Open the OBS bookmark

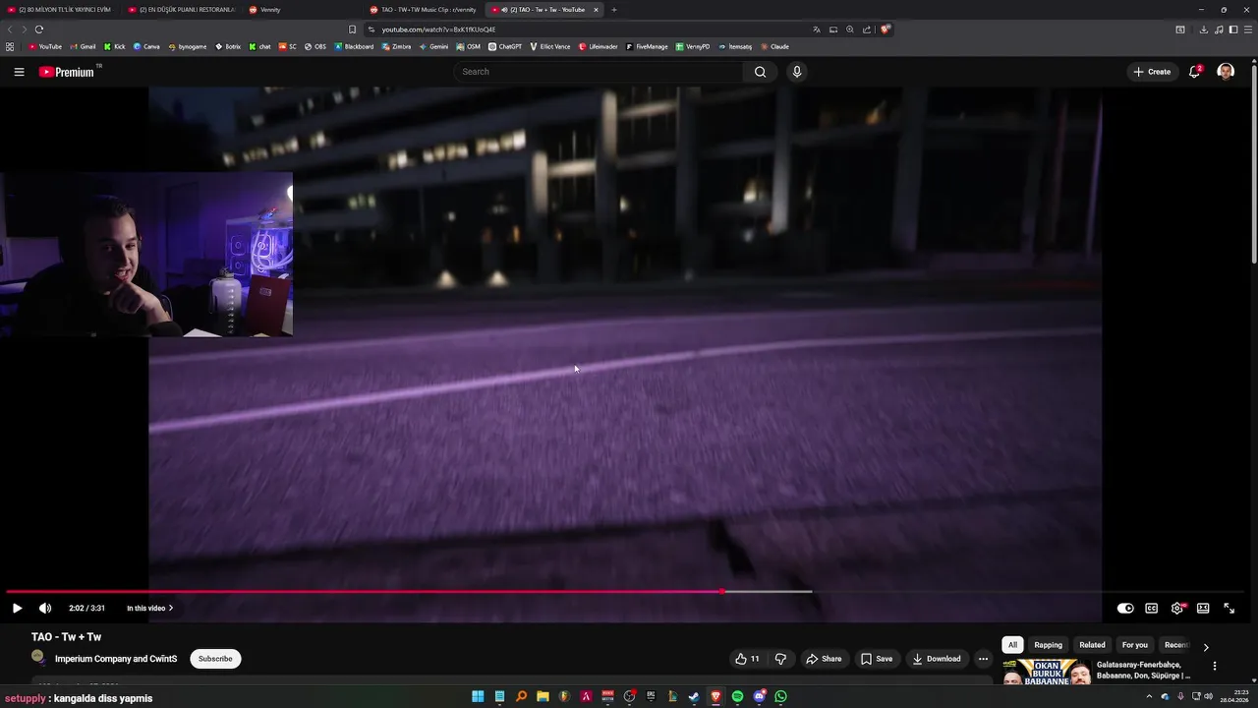point(315,46)
